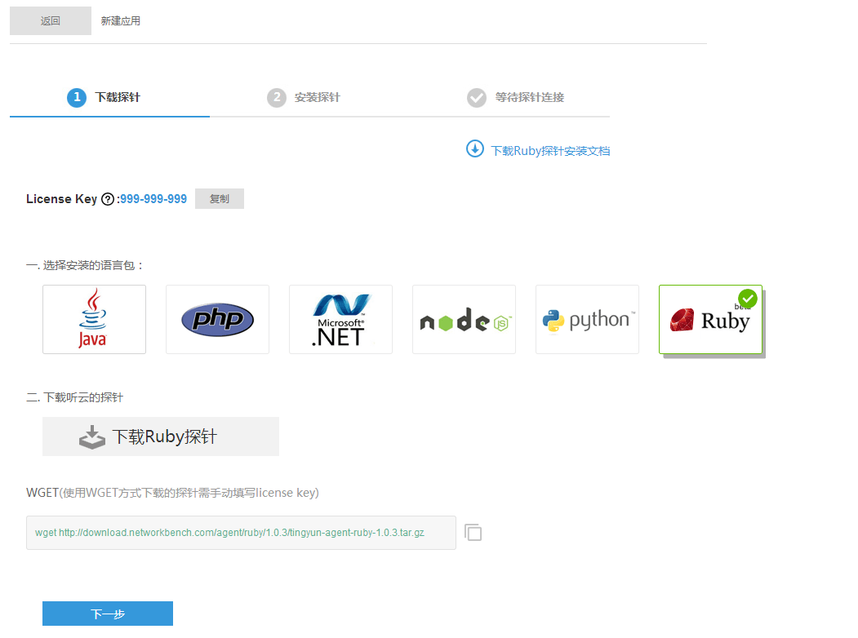Click the 下载听云的探针 heading
This screenshot has width=858, height=638.
[75, 397]
